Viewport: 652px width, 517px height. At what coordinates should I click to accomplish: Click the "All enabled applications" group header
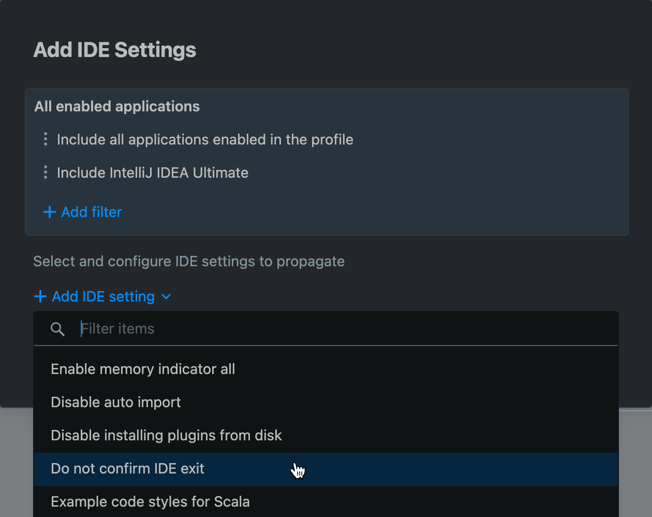point(117,106)
